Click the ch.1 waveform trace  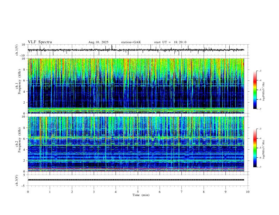136,50
